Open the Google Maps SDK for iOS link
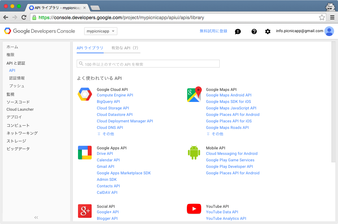The image size is (338, 224). (228, 102)
